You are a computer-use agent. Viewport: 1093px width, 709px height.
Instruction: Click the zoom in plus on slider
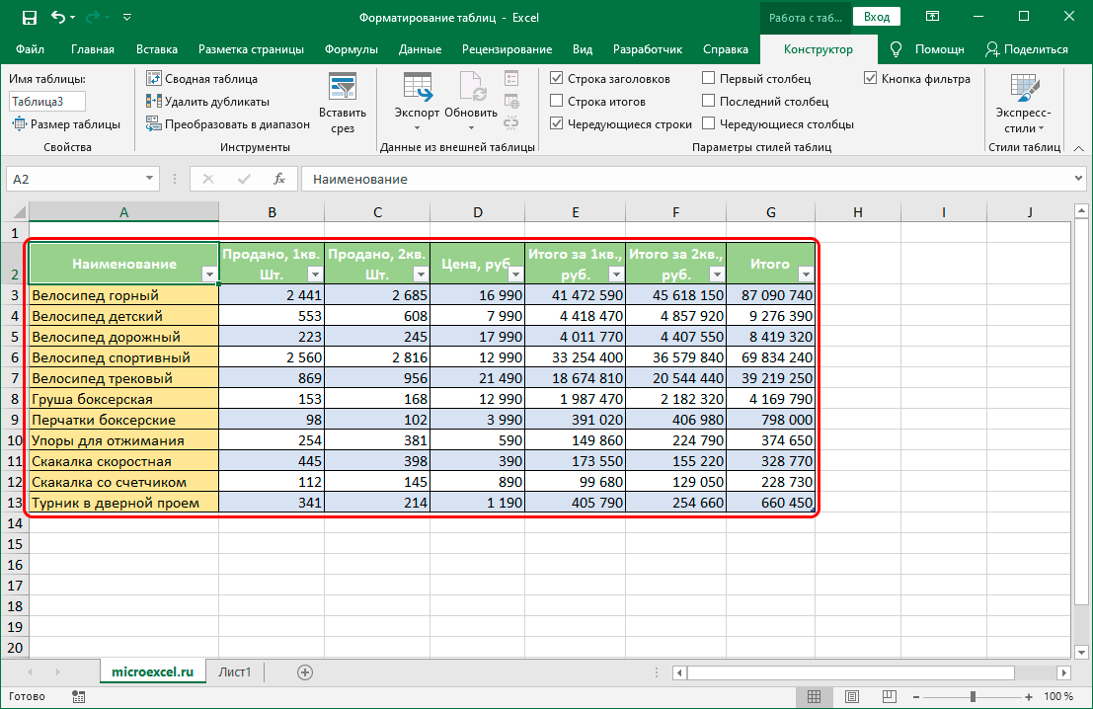1027,697
